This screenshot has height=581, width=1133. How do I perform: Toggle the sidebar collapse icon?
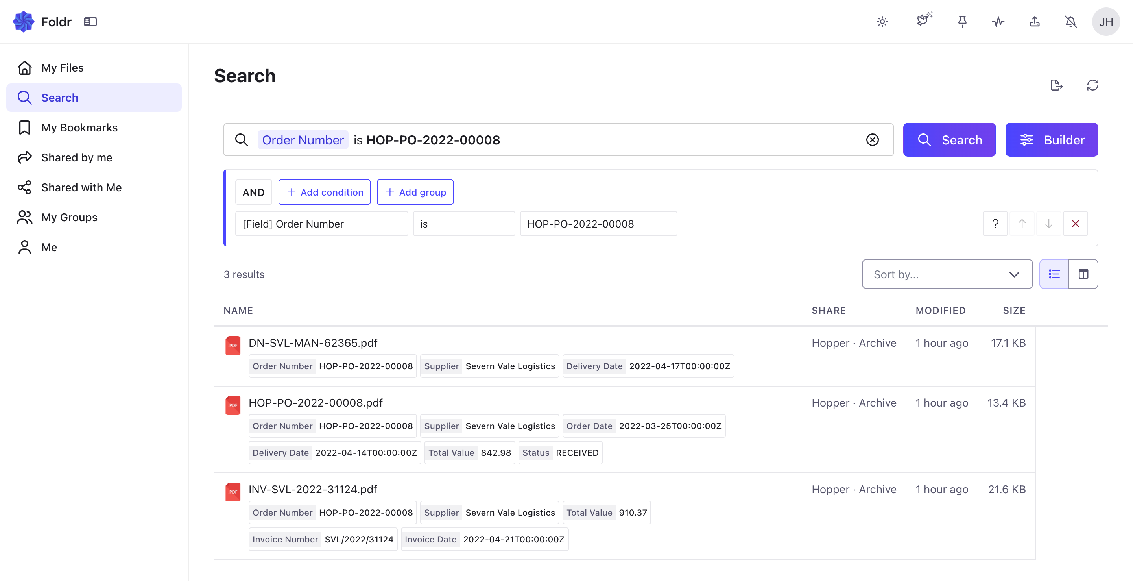click(90, 22)
